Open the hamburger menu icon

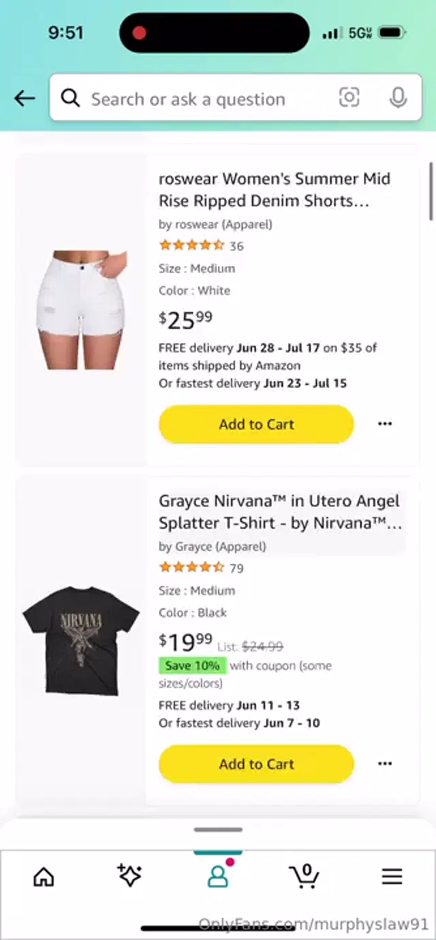(392, 876)
